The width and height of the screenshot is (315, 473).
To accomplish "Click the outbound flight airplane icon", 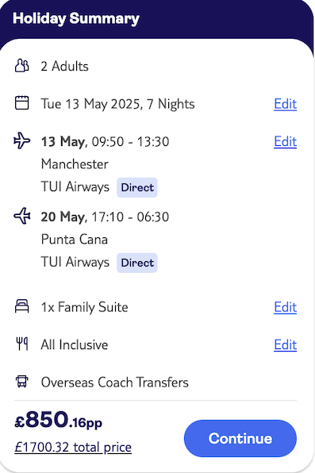I will pyautogui.click(x=22, y=140).
